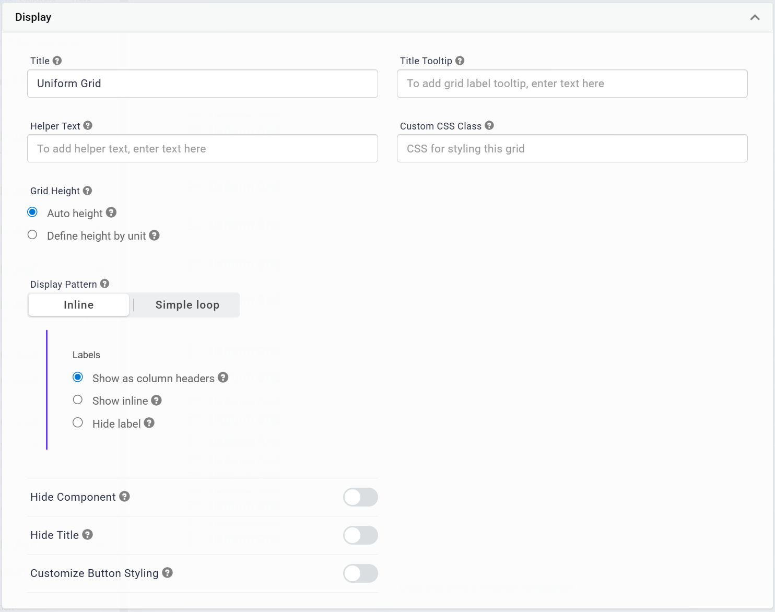
Task: Enable Customize Button Styling toggle
Action: click(360, 573)
